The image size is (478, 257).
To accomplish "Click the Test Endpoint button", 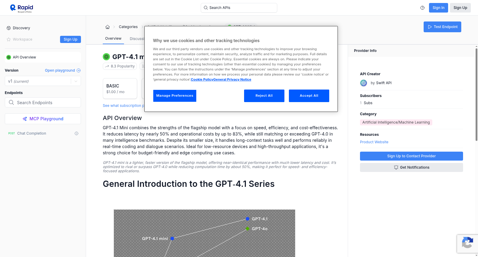I will coord(442,27).
